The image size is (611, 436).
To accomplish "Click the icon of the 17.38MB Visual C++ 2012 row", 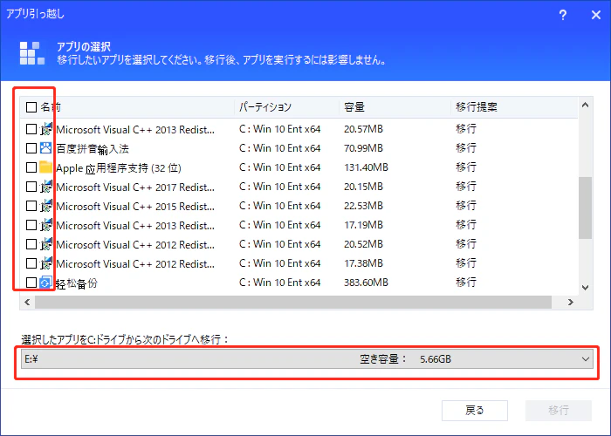I will pos(46,263).
